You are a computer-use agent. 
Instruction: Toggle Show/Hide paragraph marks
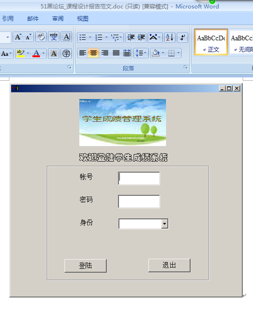click(182, 38)
